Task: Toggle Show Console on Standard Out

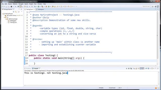Action: [141, 68]
